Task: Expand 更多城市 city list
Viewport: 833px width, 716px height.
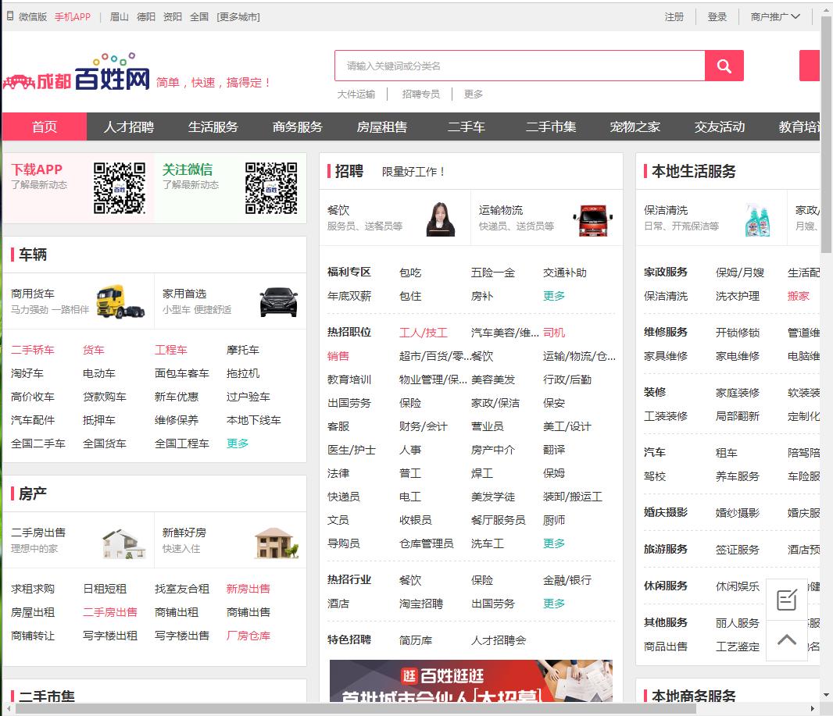Action: (238, 16)
